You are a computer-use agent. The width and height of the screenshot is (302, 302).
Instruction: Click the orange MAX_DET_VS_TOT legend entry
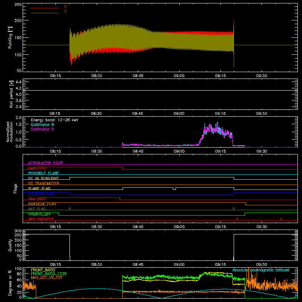(x=47, y=277)
